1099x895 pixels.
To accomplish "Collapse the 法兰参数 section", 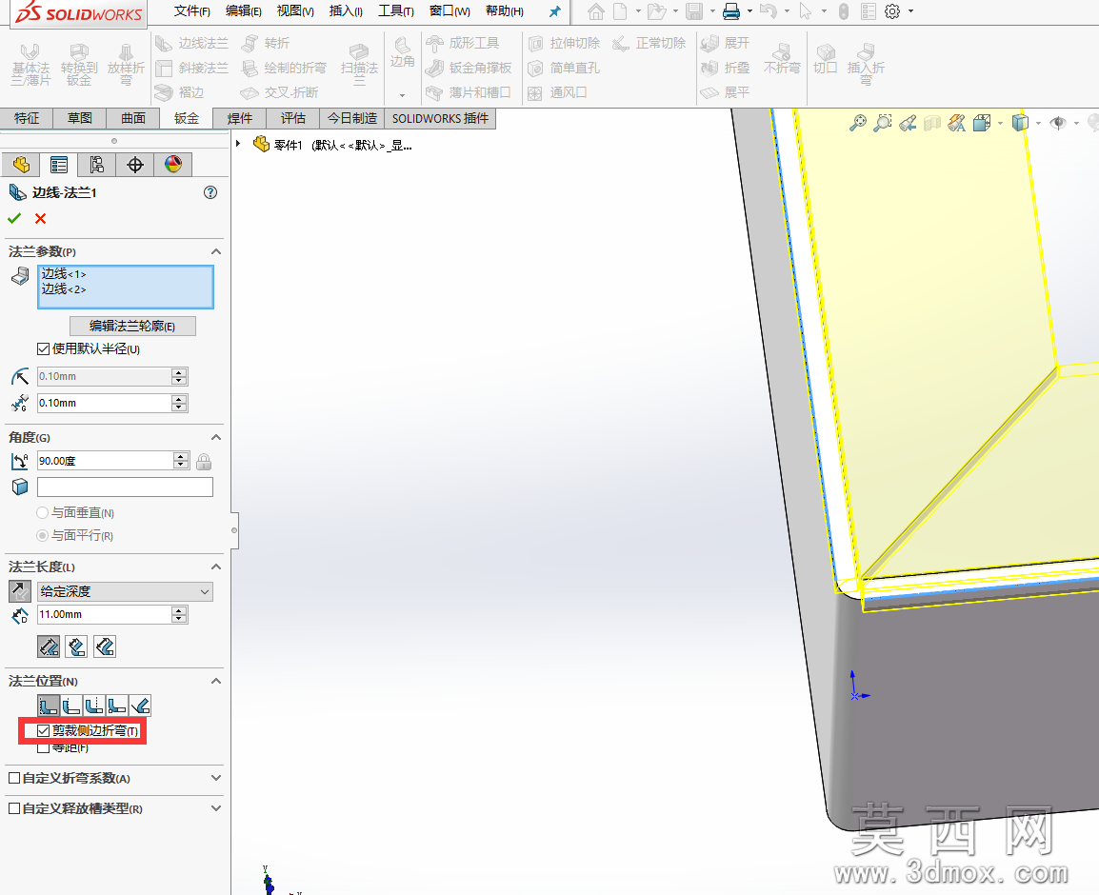I will tap(216, 251).
